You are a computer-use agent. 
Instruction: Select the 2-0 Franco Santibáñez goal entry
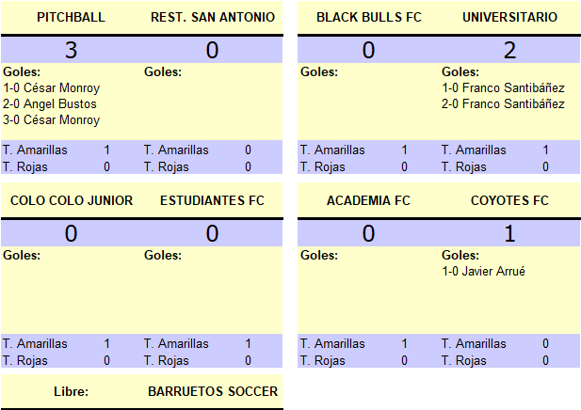pos(503,104)
